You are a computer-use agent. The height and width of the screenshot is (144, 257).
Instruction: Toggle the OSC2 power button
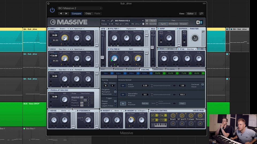coord(49,49)
